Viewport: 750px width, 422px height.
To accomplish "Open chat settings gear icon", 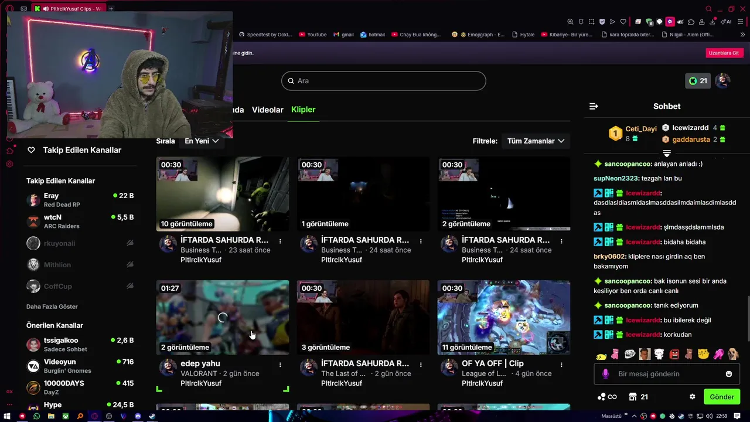I will pyautogui.click(x=692, y=397).
